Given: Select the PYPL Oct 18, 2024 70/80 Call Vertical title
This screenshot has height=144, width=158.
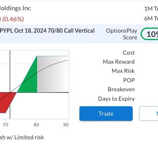Looking at the screenshot, I should [47, 31].
